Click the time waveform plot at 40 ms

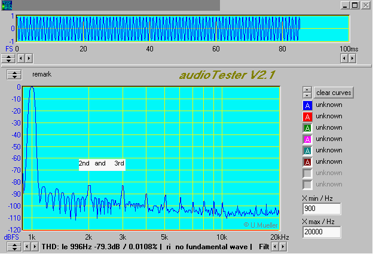tap(149, 29)
